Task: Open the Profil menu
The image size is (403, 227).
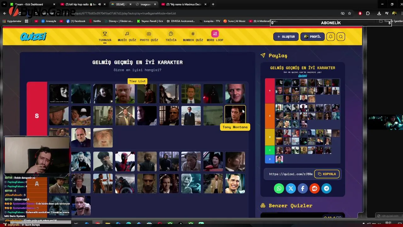Action: point(312,37)
